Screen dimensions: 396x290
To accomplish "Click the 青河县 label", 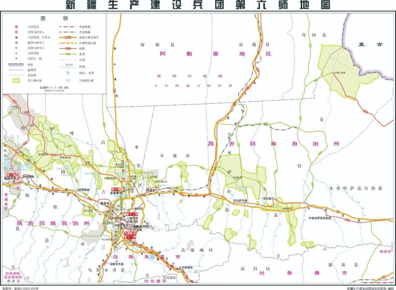I will 314,35.
